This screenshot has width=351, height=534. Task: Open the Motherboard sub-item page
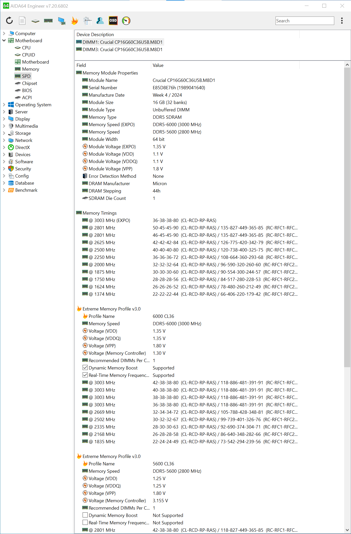pyautogui.click(x=35, y=62)
